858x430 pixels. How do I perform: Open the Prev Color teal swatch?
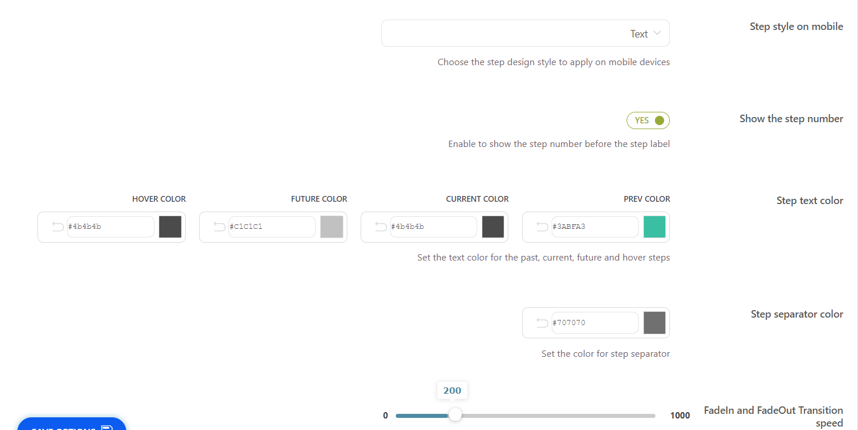(x=655, y=227)
